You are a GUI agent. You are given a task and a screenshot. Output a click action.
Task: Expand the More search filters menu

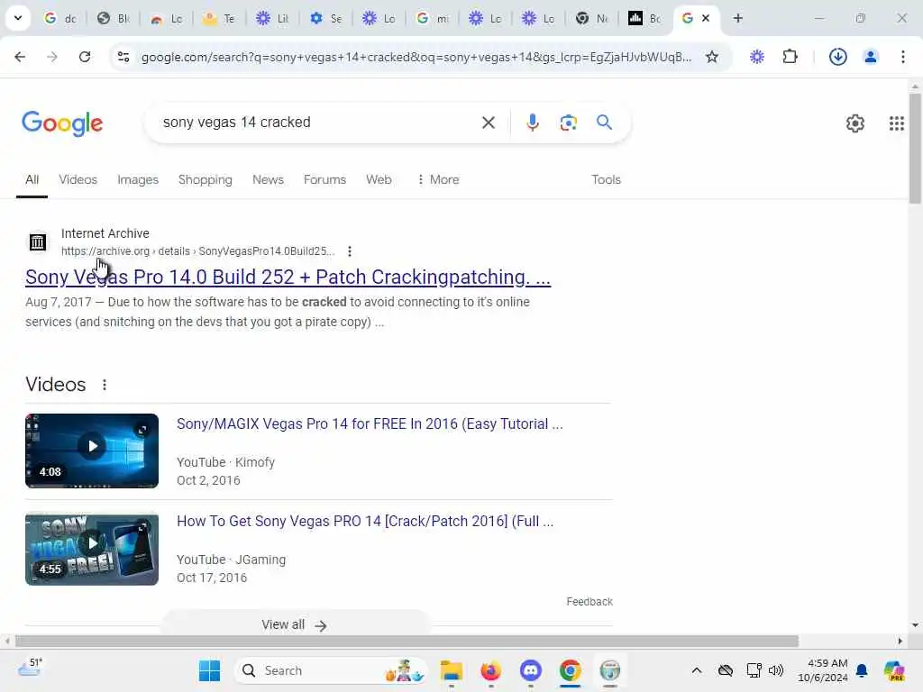438,179
